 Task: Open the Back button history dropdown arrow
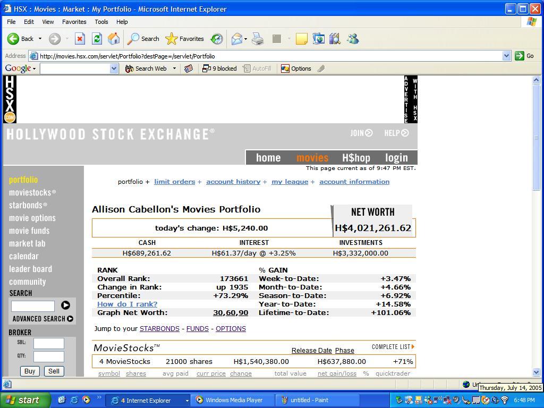click(40, 39)
